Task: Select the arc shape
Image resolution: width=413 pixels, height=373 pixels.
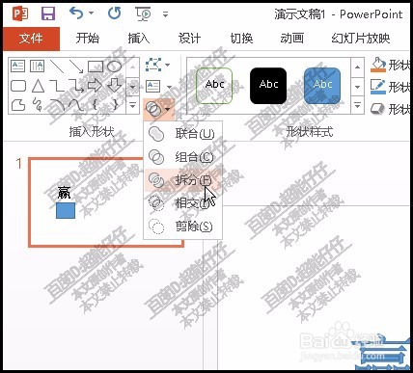Action: click(58, 105)
